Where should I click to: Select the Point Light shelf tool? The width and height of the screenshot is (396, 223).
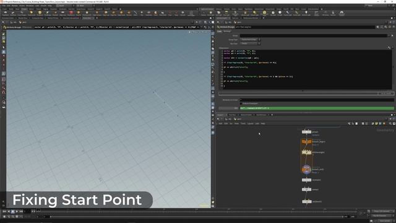point(210,13)
